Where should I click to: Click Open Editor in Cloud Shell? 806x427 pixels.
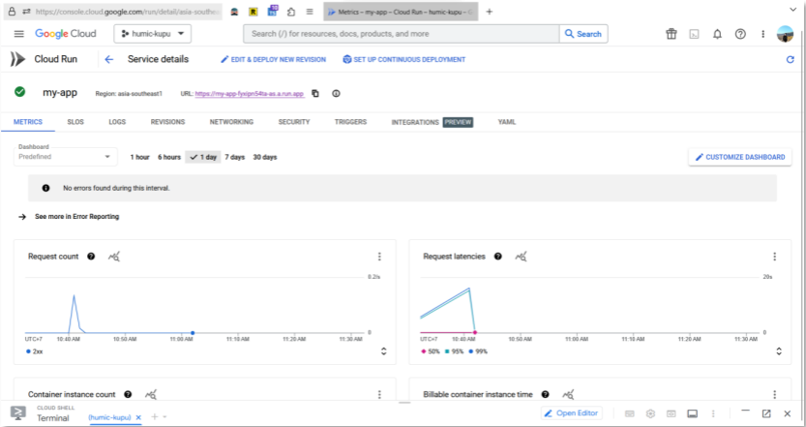click(x=571, y=413)
